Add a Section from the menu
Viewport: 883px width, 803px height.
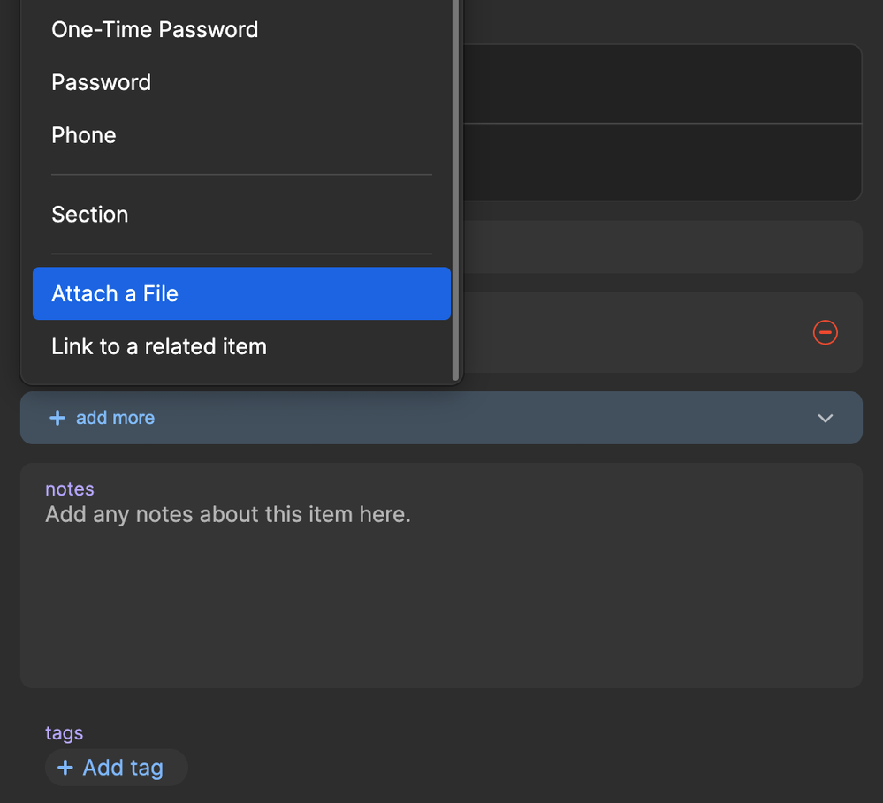tap(89, 215)
